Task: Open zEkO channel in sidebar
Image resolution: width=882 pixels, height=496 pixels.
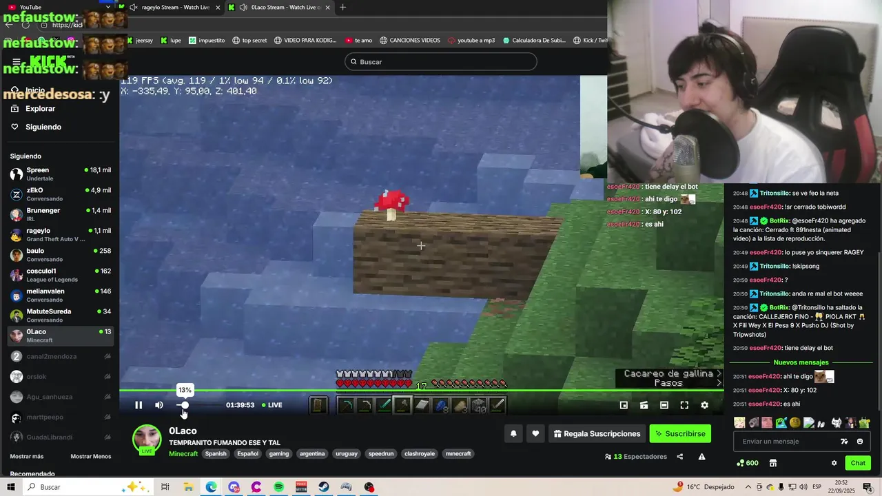Action: click(x=60, y=194)
